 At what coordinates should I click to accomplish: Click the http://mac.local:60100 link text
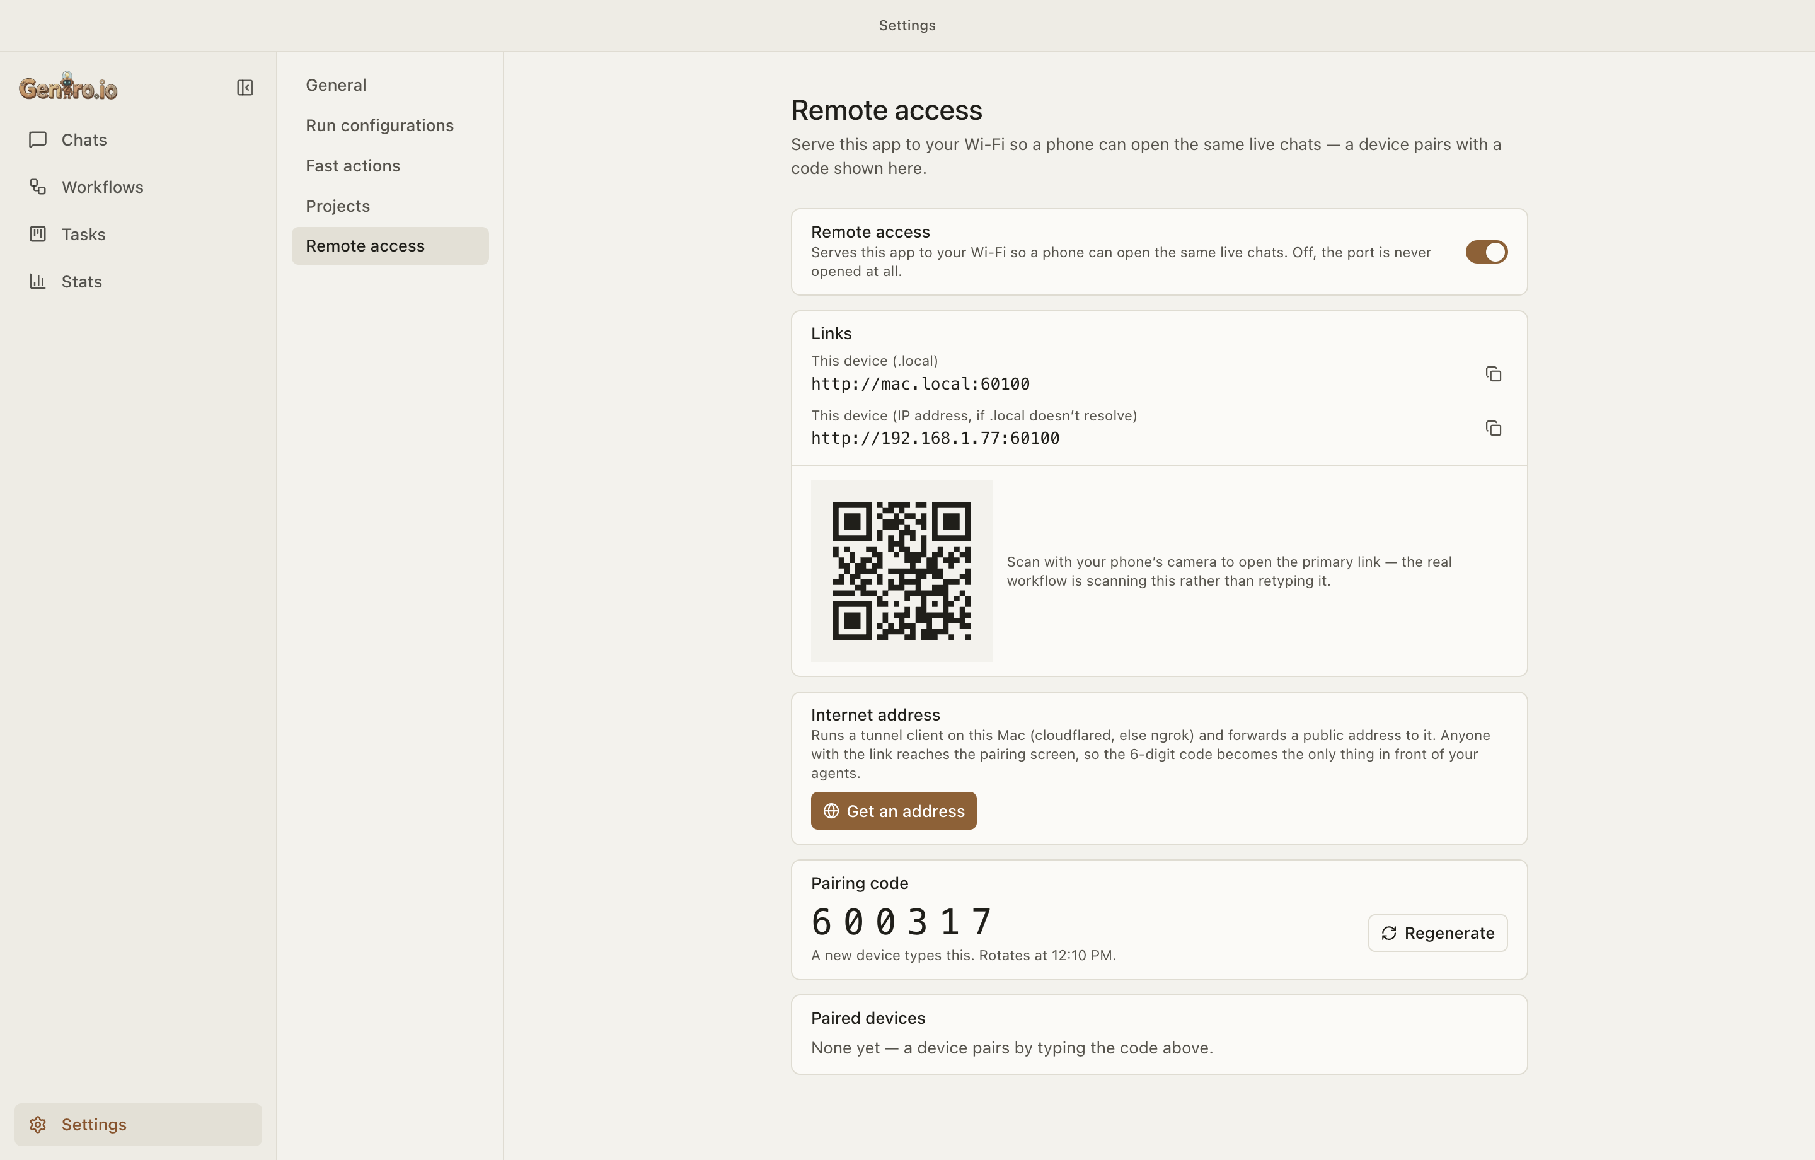click(x=920, y=384)
